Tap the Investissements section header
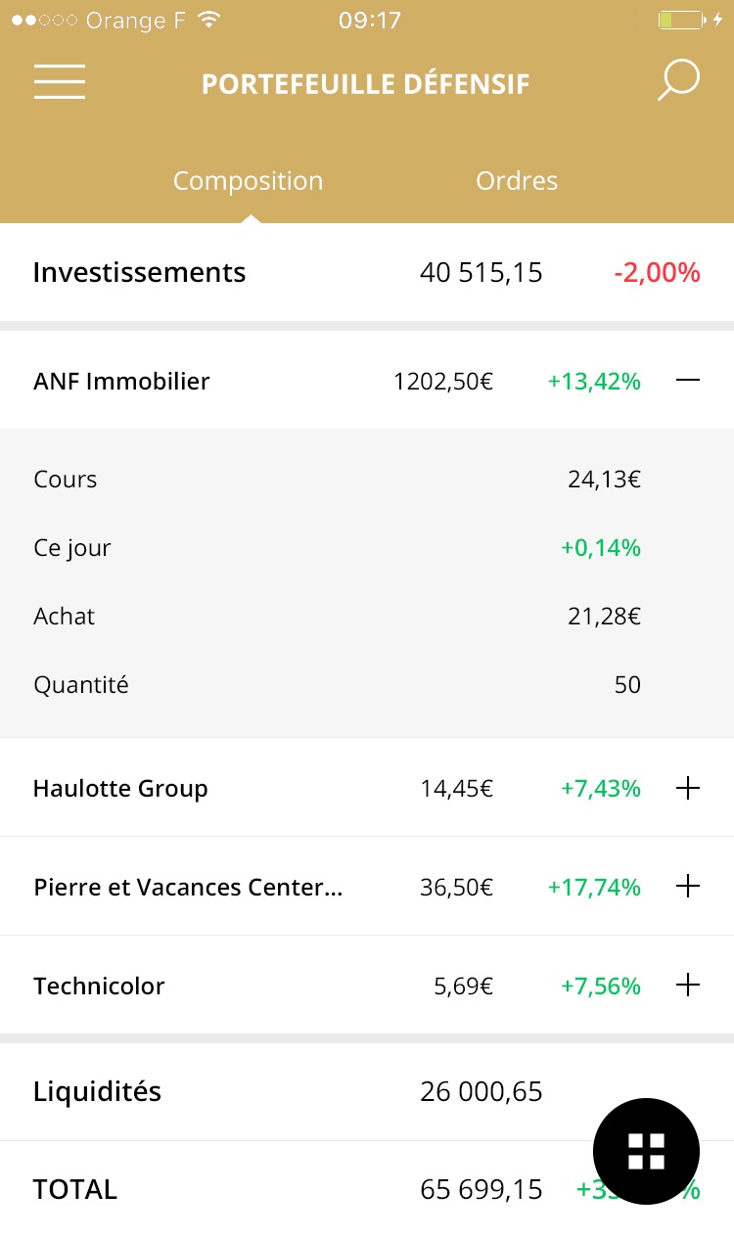The image size is (734, 1239). (x=139, y=272)
